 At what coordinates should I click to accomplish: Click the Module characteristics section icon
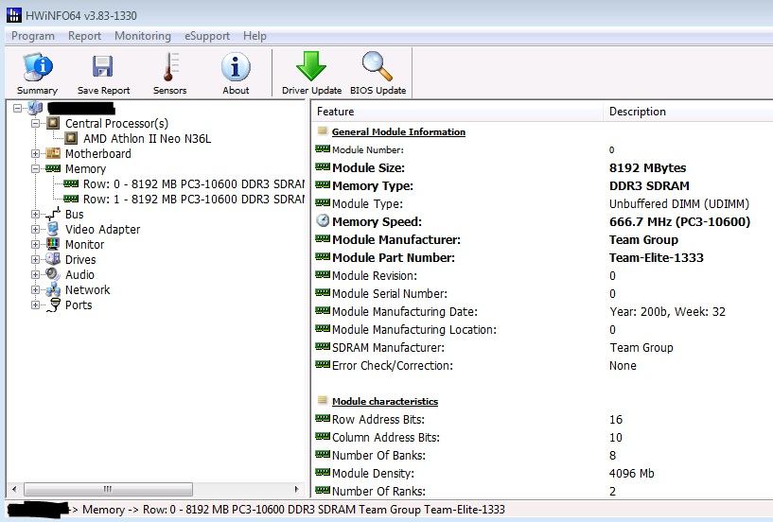click(x=323, y=400)
